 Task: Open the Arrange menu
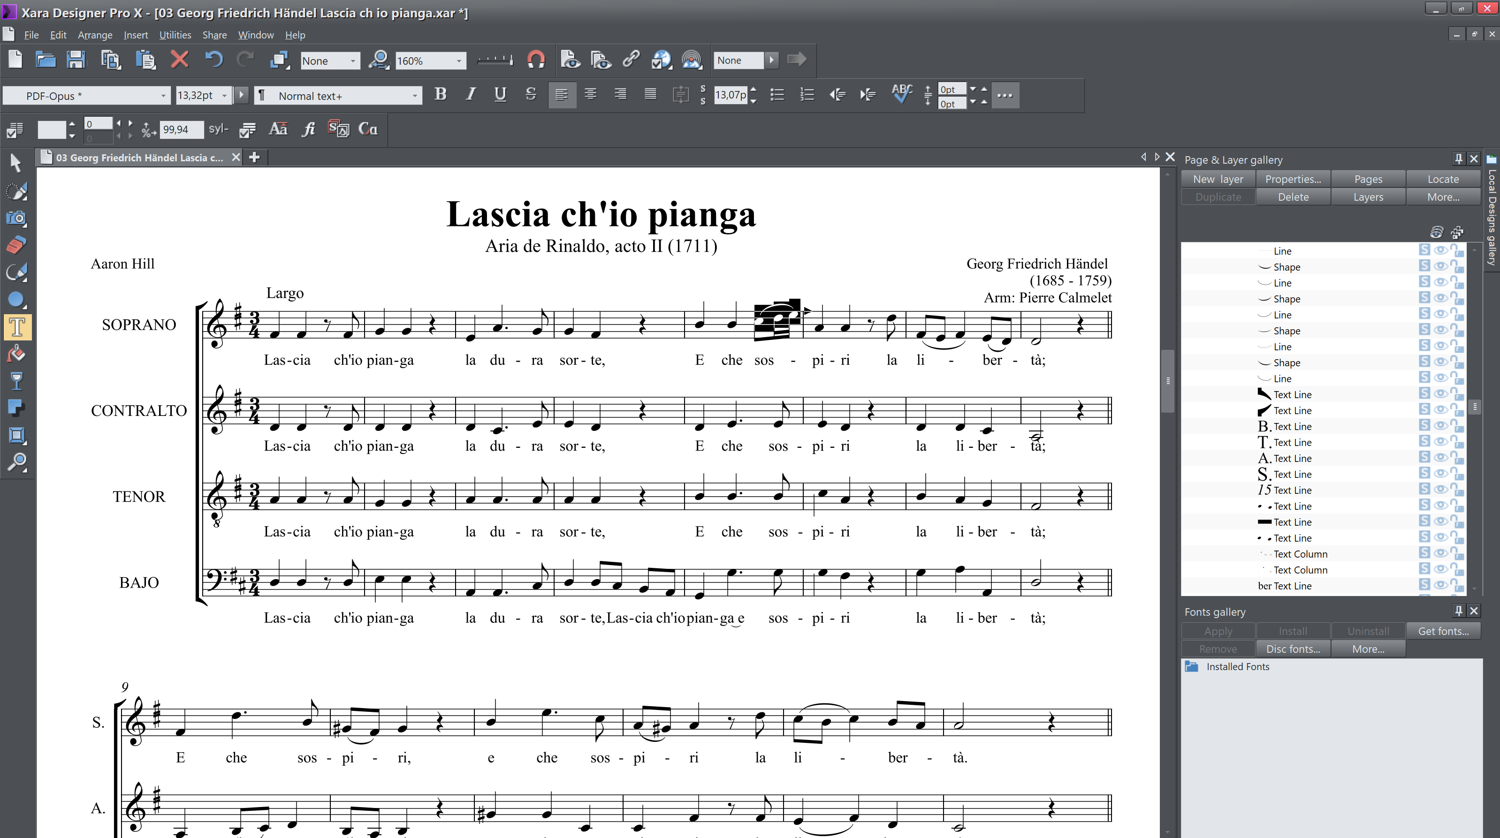coord(95,35)
